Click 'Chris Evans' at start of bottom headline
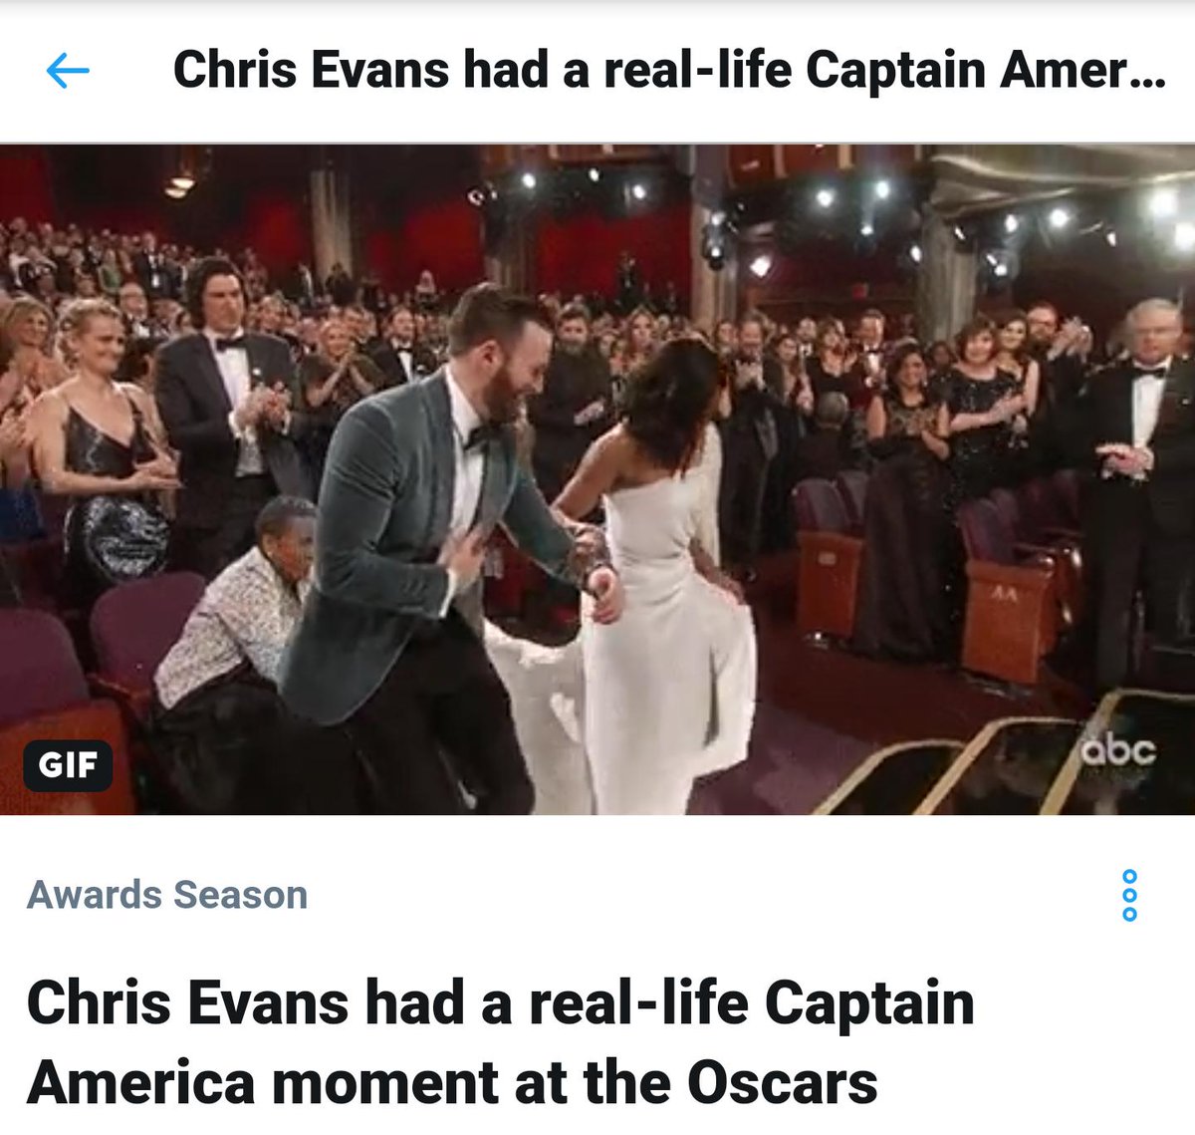Viewport: 1195px width, 1135px height. pos(186,1002)
